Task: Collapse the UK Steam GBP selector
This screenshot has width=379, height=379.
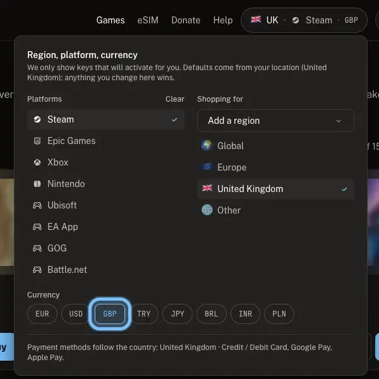Action: point(304,20)
